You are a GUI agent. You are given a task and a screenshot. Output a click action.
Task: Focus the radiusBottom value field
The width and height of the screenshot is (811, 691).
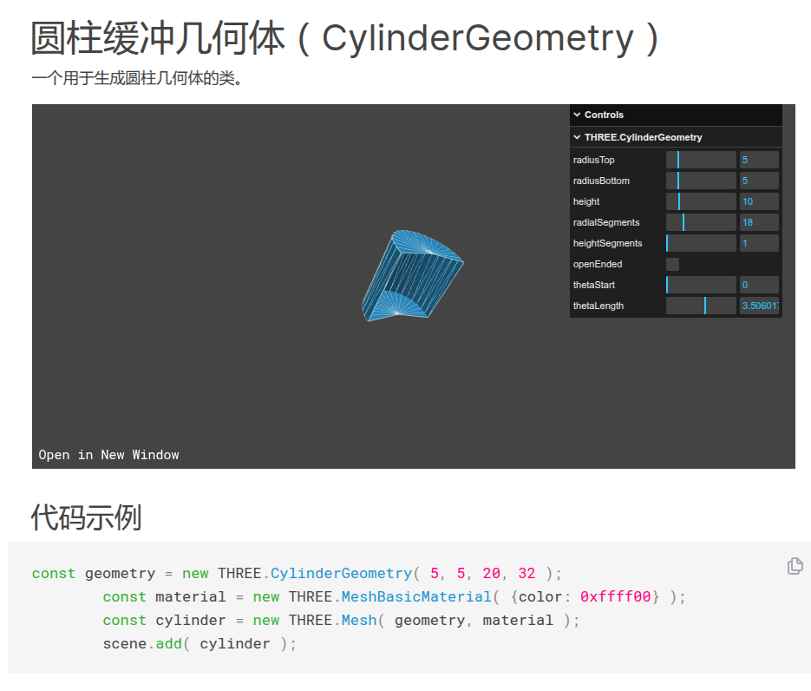pos(758,181)
